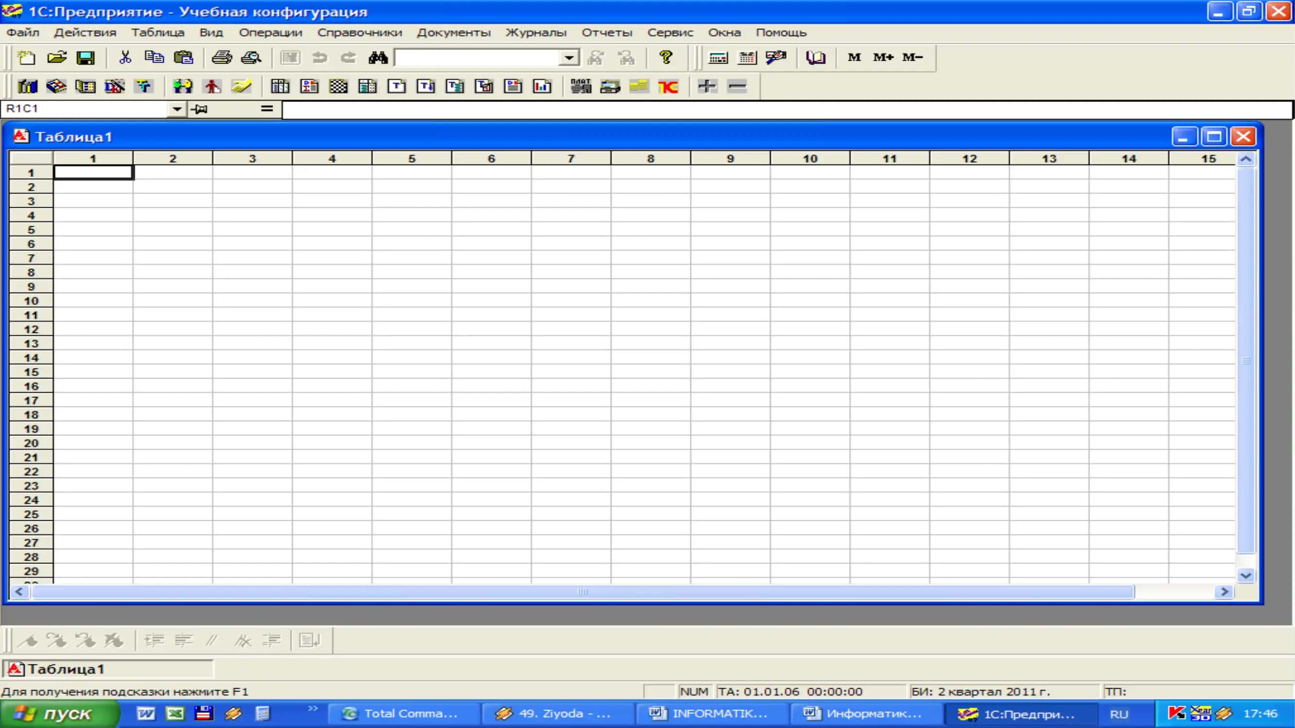Click the red-yellow 1C icon
The image size is (1295, 728).
point(668,86)
